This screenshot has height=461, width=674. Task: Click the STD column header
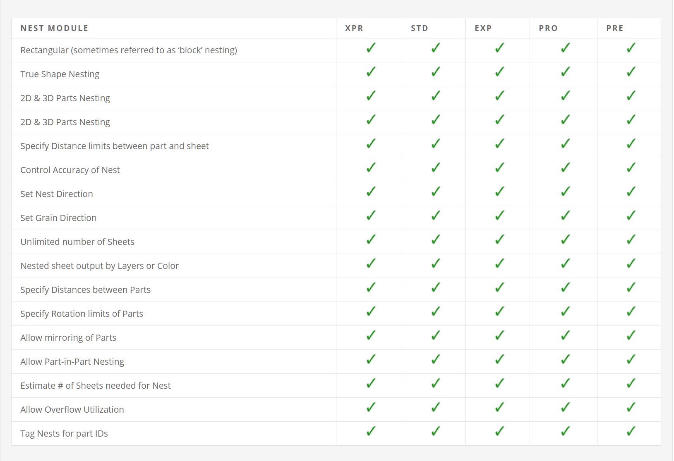[420, 28]
